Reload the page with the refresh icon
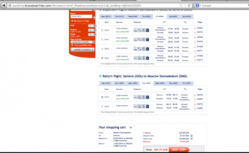 click(189, 6)
